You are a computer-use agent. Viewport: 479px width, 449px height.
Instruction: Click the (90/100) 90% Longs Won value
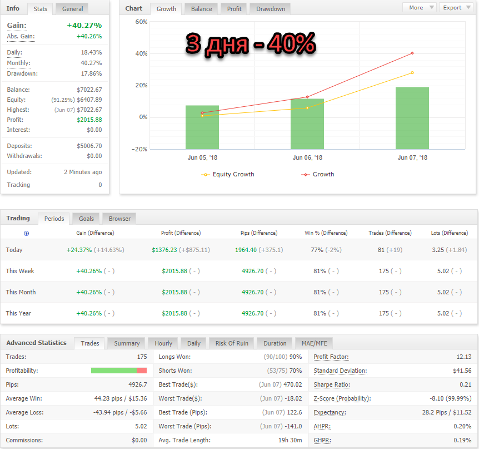pos(283,357)
